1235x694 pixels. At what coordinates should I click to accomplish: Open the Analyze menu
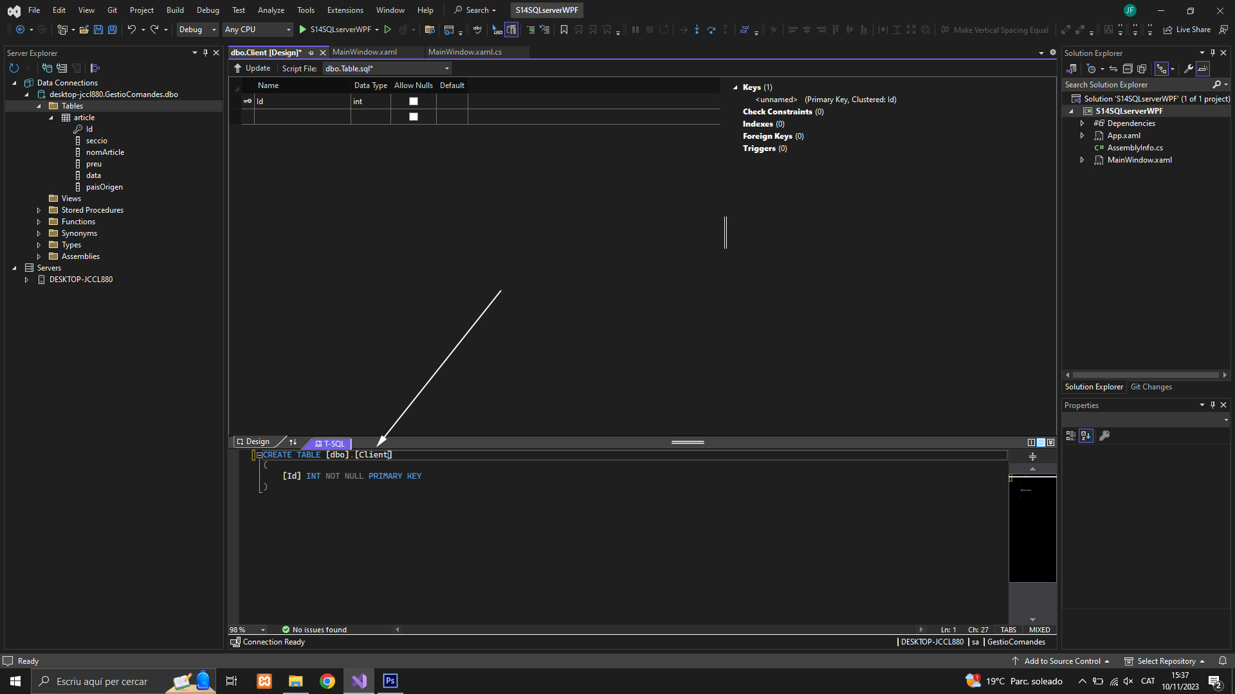[271, 10]
